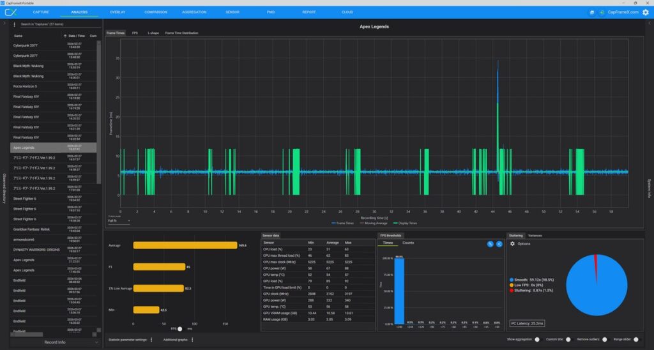Viewport: 654px width, 350px height.
Task: Click the percent toggle icon in FPS thresholds
Action: point(490,244)
